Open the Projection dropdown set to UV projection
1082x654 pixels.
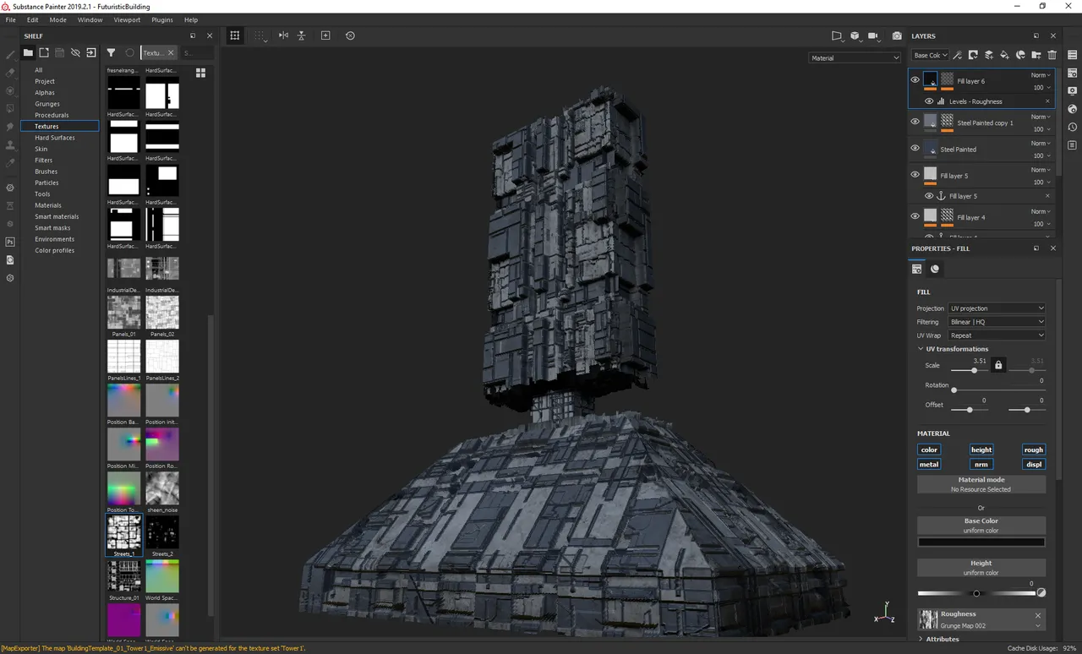coord(997,308)
